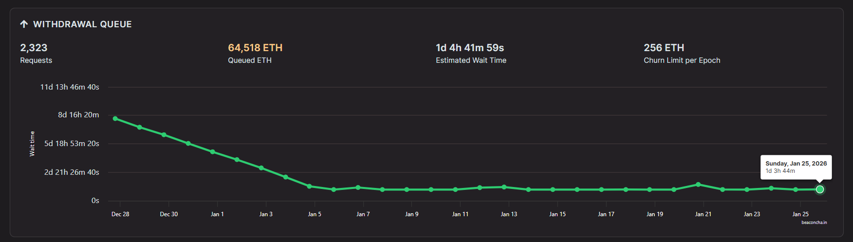
Task: Click the Sunday, Jan 25, 2026 tooltip
Action: 796,167
